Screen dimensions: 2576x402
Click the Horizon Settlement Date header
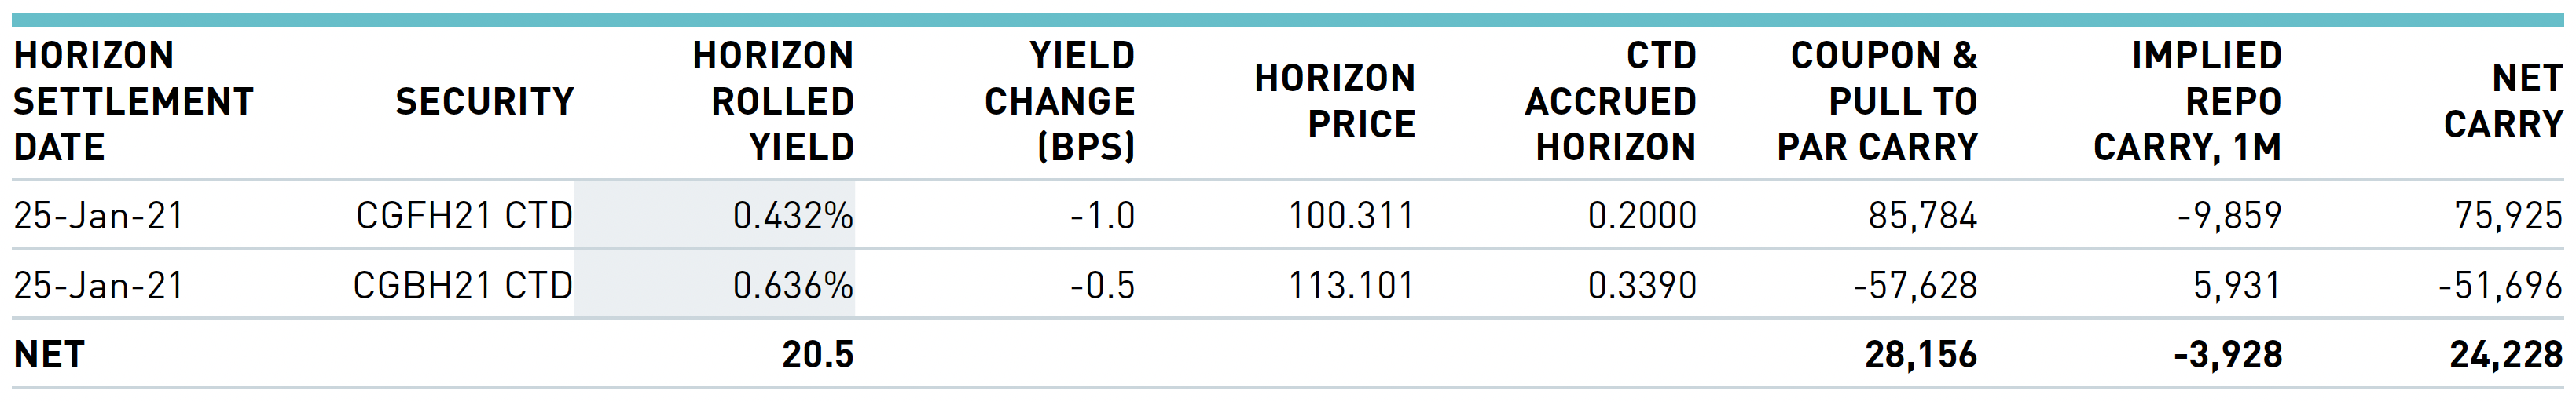pos(133,101)
